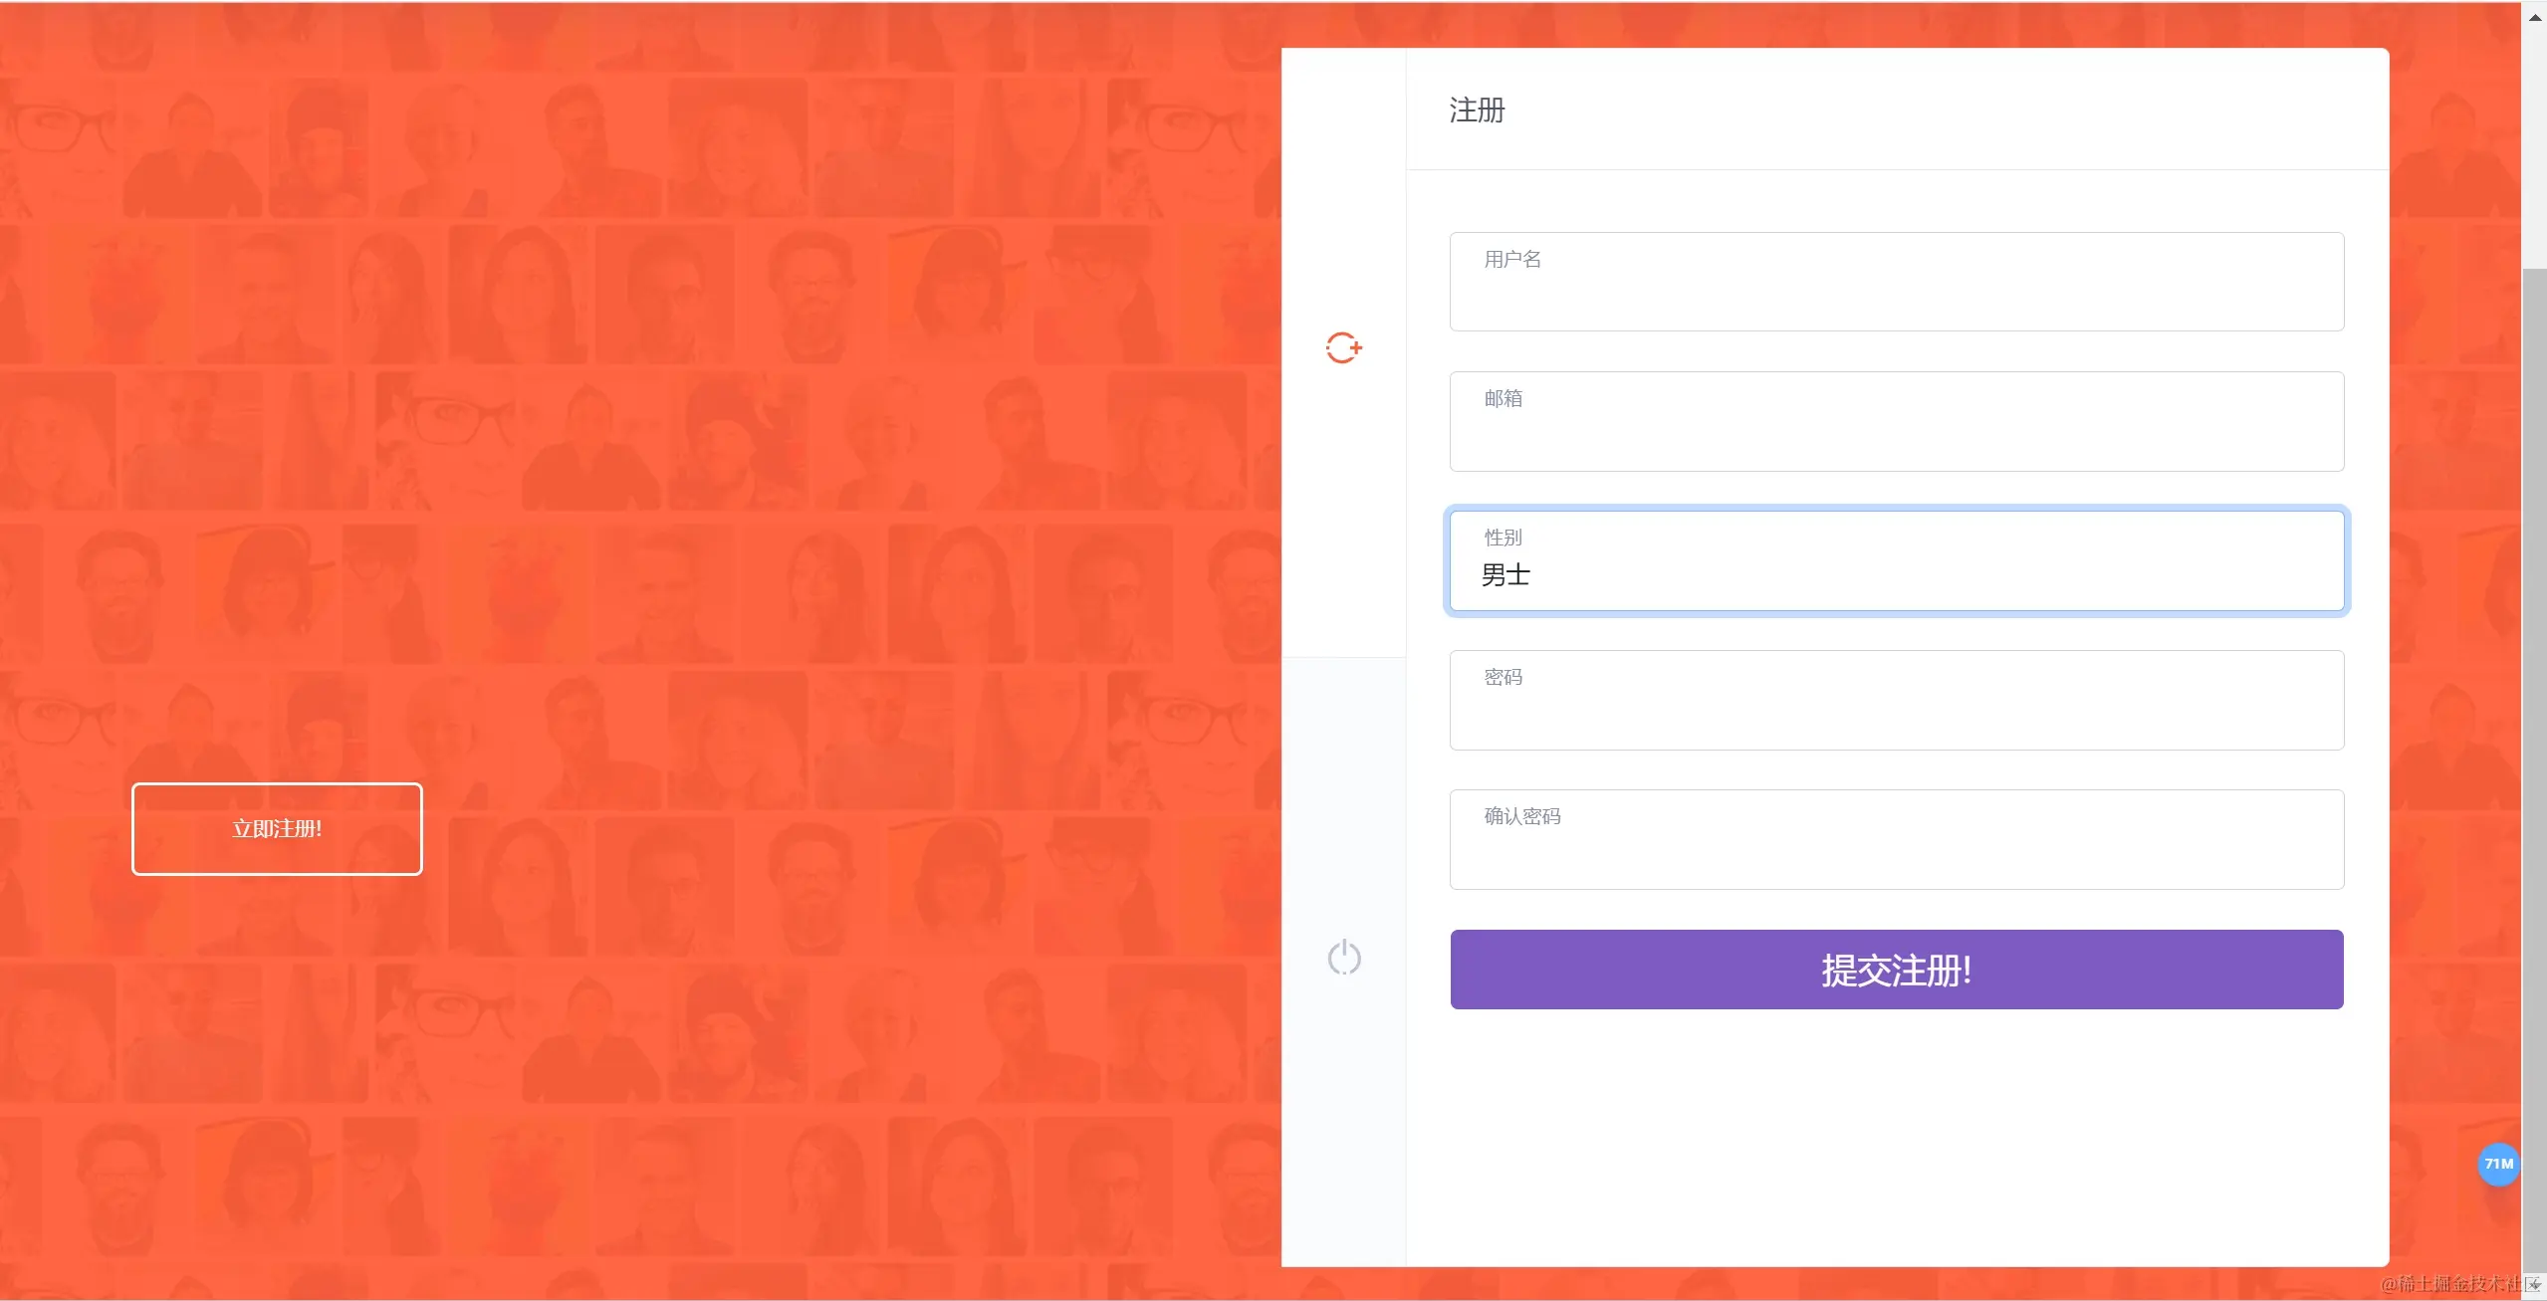Click the 注册 heading at panel top
Screen dimensions: 2547x1301
[1477, 110]
